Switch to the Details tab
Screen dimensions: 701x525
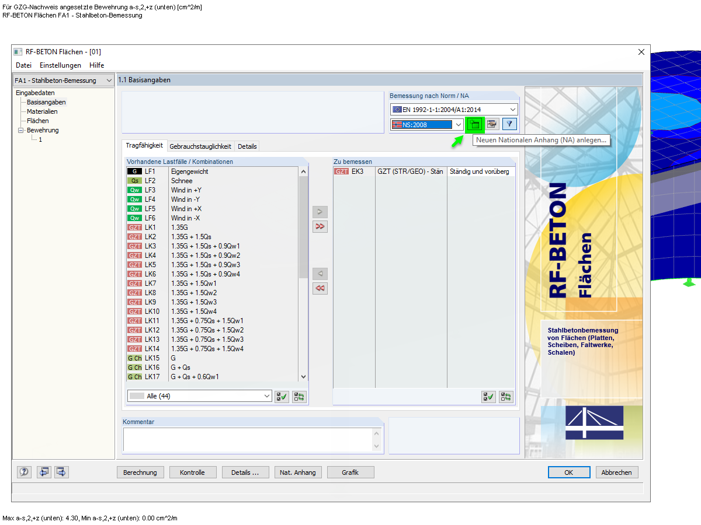pyautogui.click(x=247, y=146)
